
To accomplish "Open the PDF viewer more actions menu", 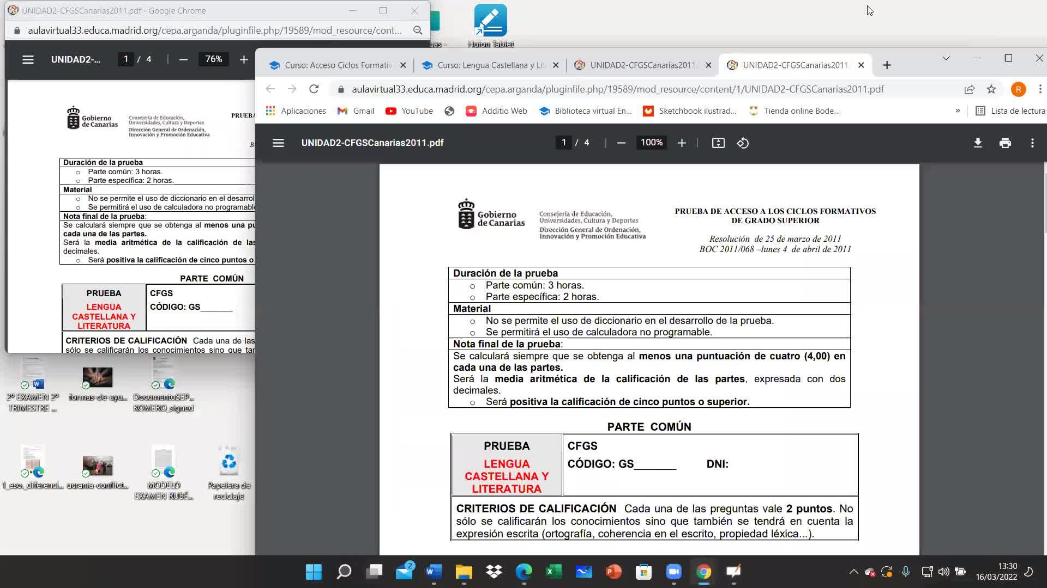I will click(x=1032, y=143).
